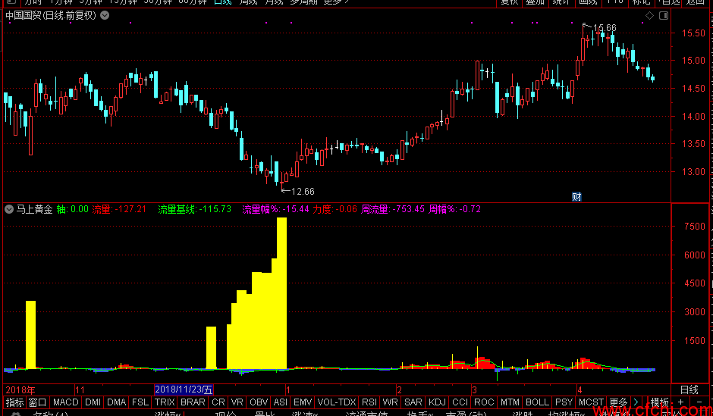713x416 pixels.
Task: Select the MCST indicator
Action: click(591, 402)
